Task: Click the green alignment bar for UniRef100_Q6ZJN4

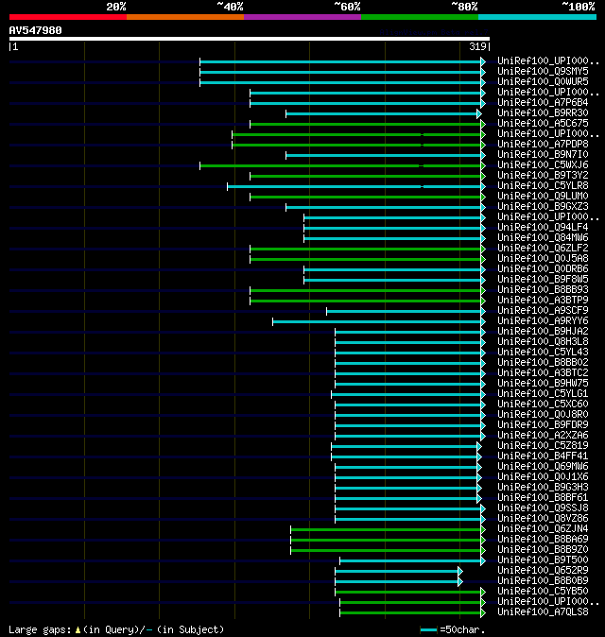Action: 388,530
